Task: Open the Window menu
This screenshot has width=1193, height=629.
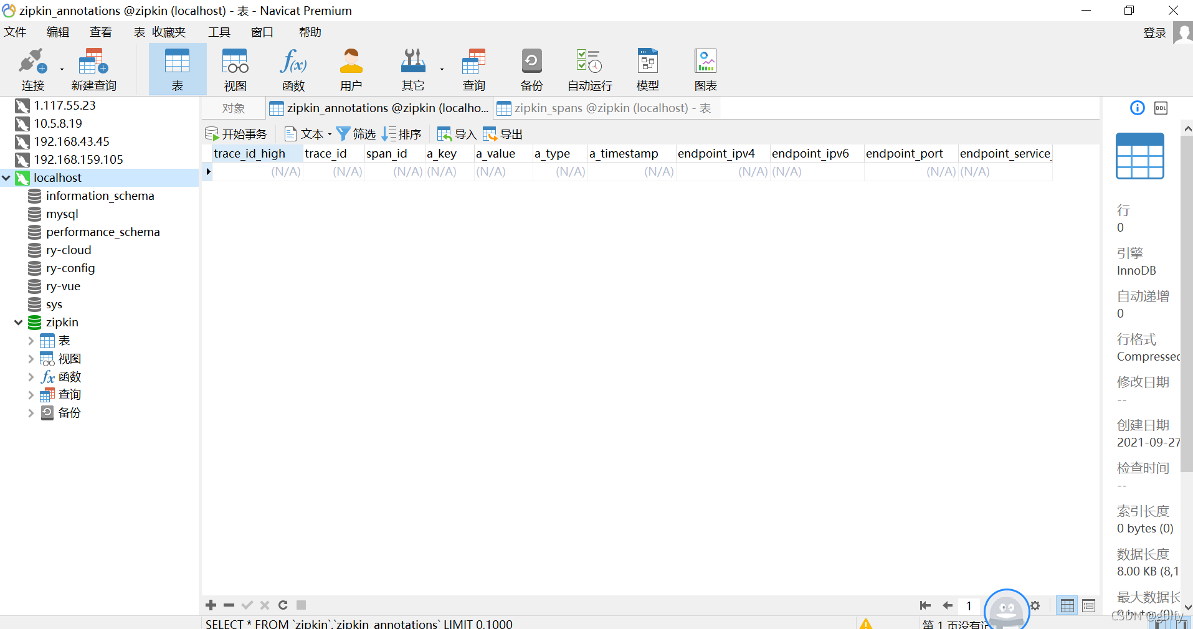Action: point(262,32)
